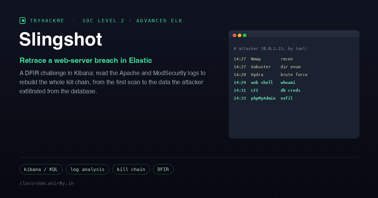Click the '14:29' timestamp beside Hydra
This screenshot has width=378, height=198.
coord(240,75)
